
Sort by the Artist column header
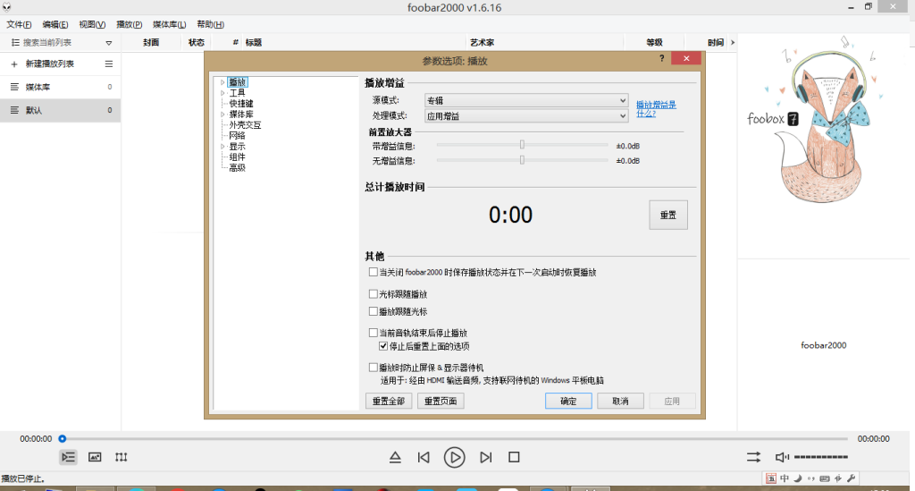[x=482, y=42]
